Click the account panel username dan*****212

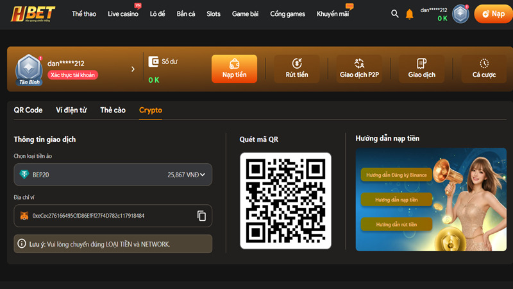point(66,63)
